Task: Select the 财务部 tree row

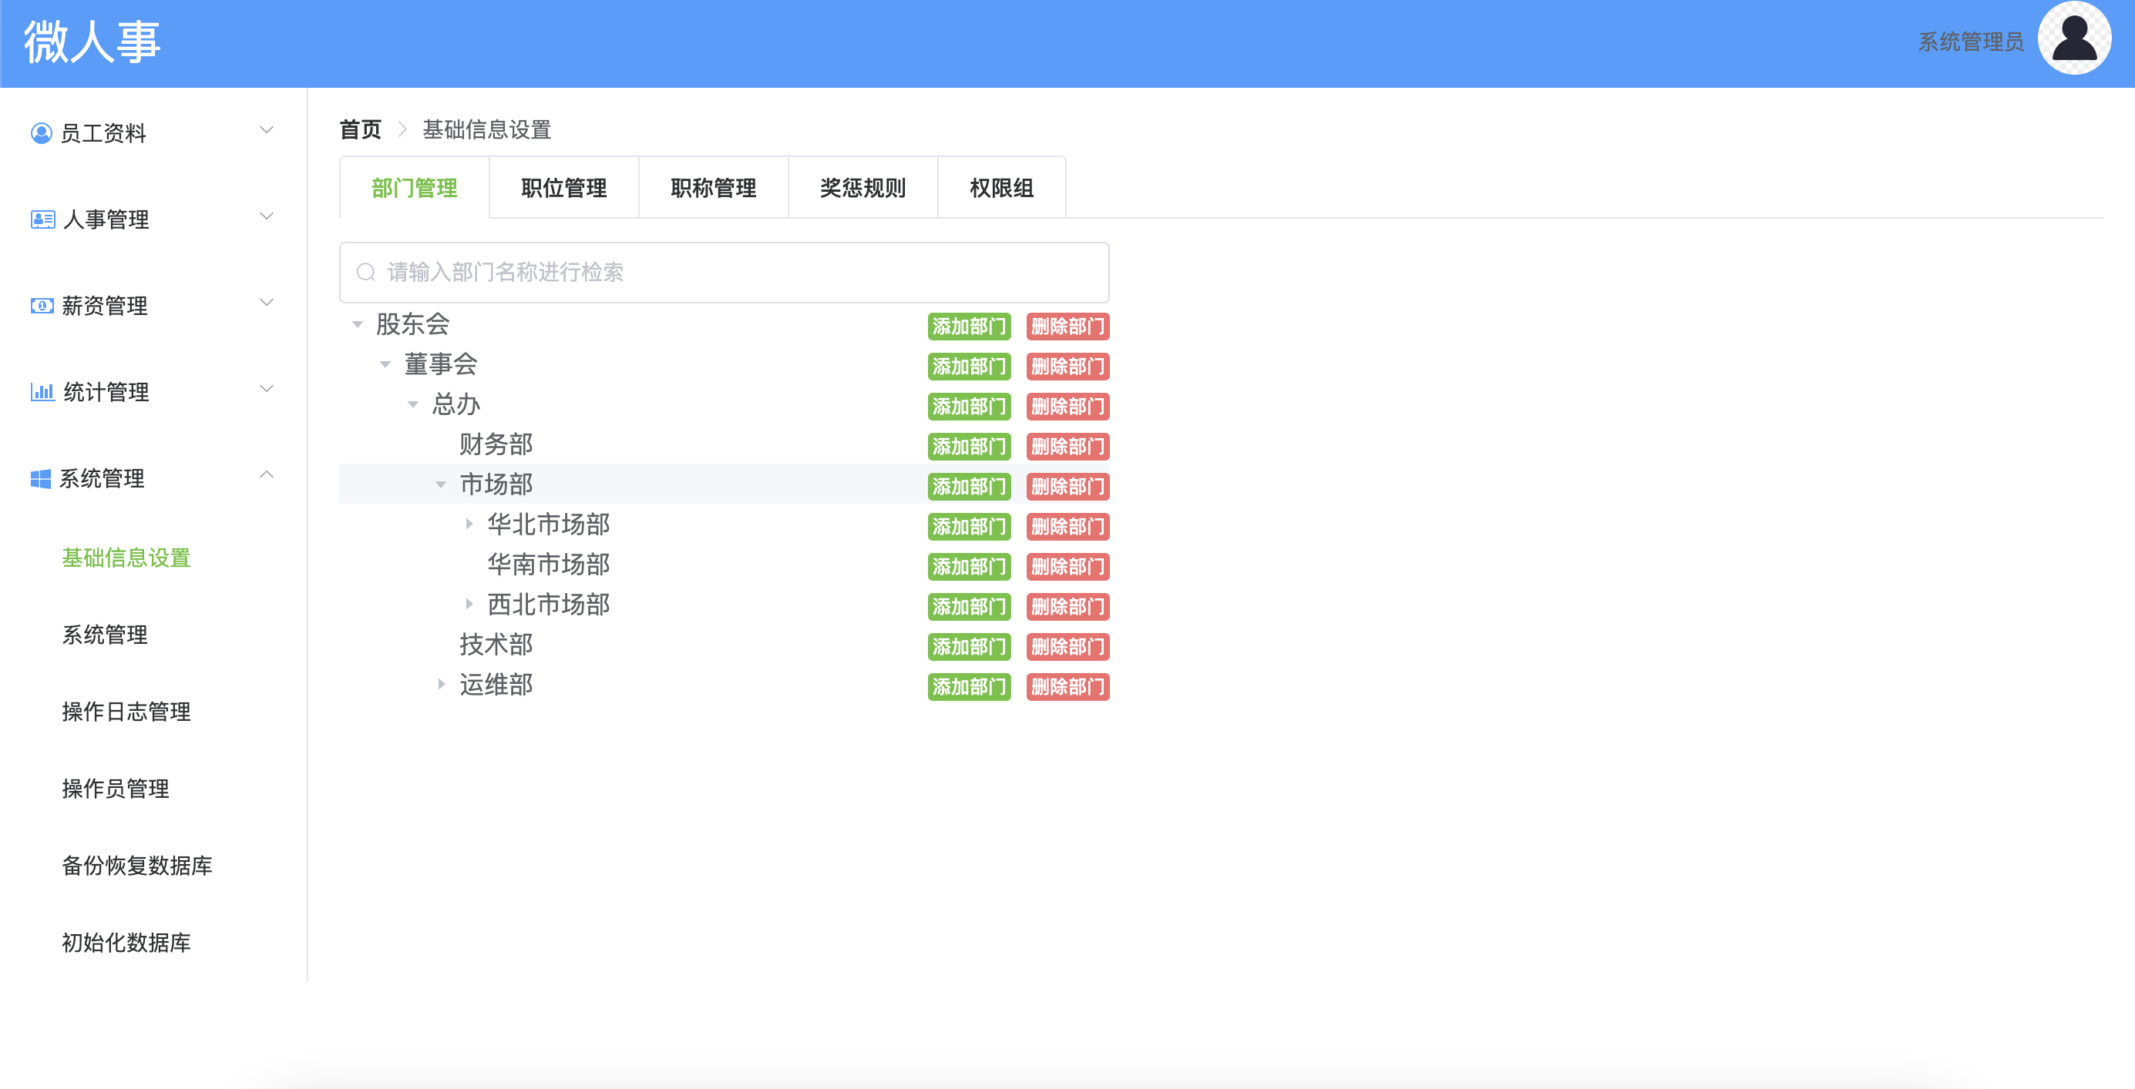Action: [724, 444]
